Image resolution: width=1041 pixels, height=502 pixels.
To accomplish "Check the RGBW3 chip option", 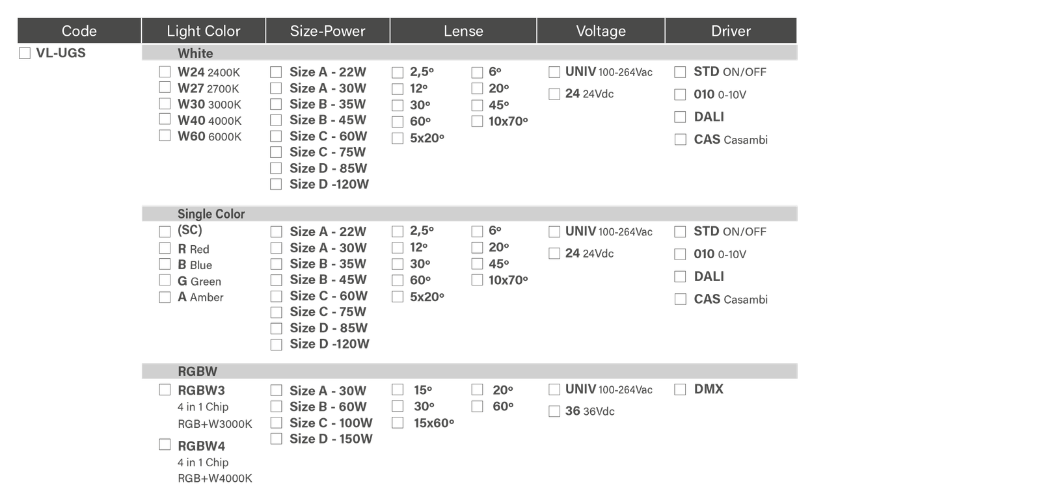I will coord(165,390).
